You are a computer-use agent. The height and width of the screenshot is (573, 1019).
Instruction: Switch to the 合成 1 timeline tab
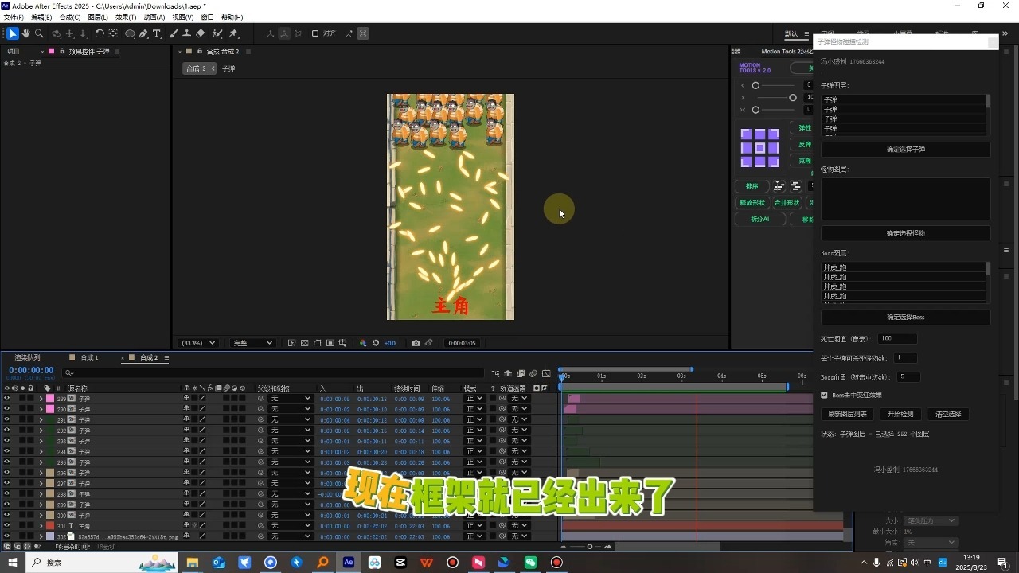point(89,357)
